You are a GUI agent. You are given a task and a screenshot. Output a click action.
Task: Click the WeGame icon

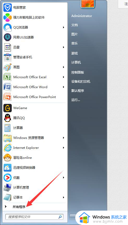pyautogui.click(x=8, y=108)
